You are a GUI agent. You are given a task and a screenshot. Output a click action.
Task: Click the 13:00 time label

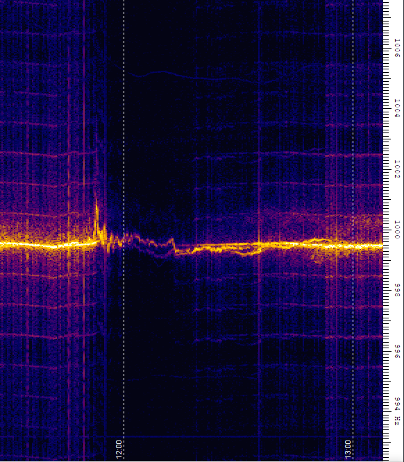point(348,450)
